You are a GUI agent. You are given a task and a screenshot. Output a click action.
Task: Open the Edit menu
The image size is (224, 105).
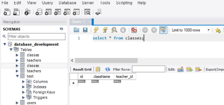[18, 3]
